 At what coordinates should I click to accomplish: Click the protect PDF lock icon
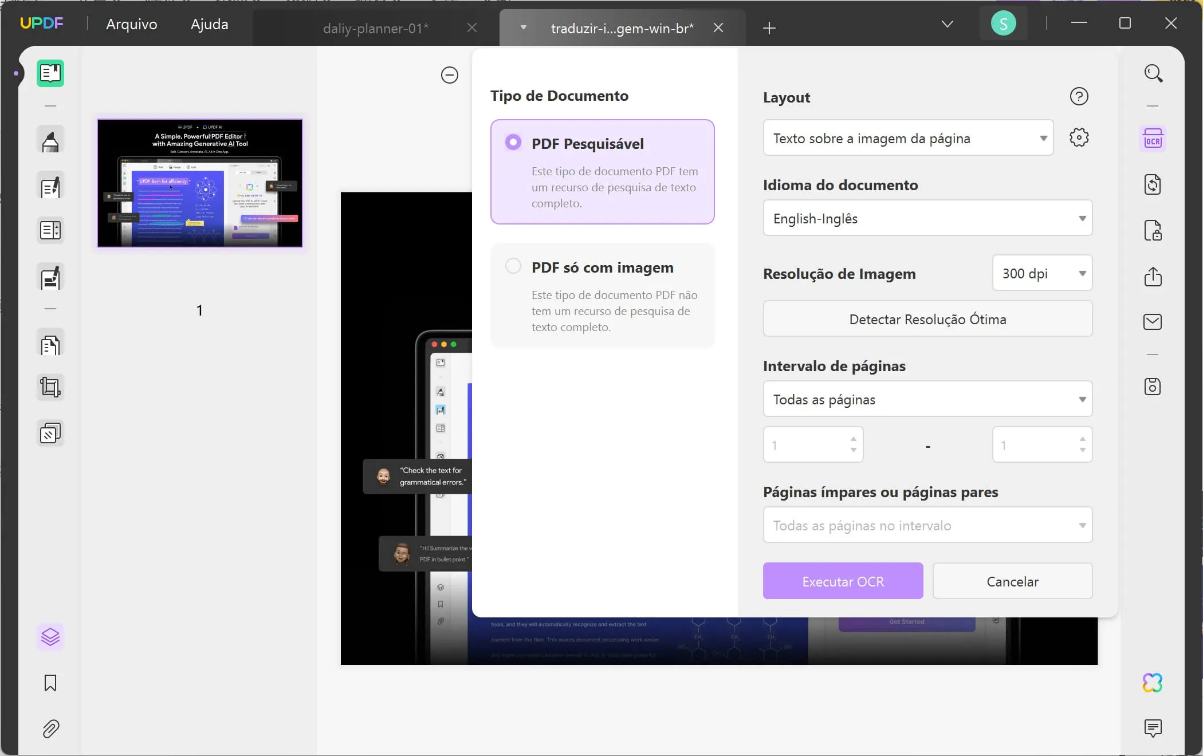point(1153,230)
